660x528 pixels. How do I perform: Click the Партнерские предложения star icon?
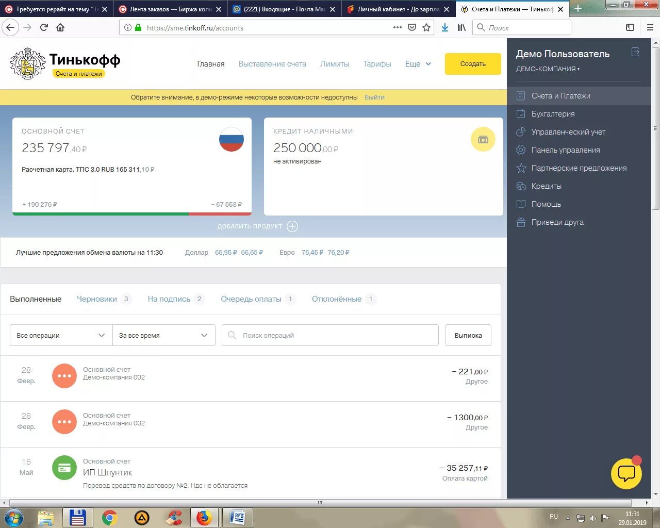click(521, 168)
